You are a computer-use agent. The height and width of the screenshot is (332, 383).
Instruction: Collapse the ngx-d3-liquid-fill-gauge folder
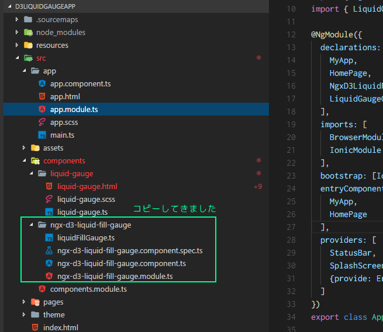click(x=31, y=225)
